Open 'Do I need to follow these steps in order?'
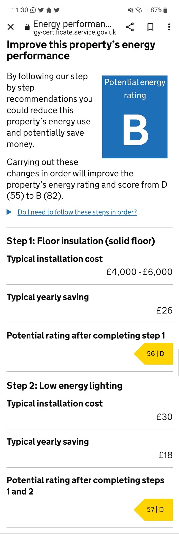The width and height of the screenshot is (179, 534). point(77,212)
